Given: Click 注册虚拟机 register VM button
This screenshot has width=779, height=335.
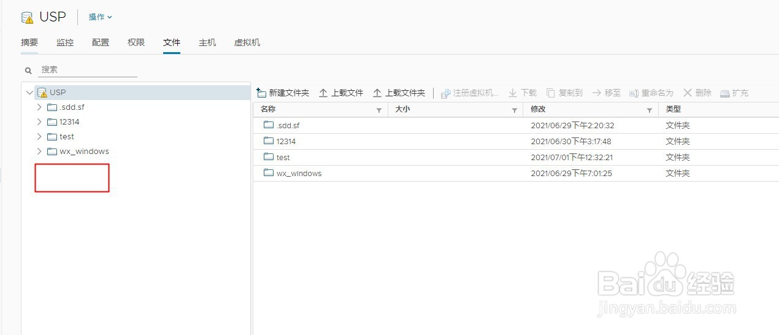Looking at the screenshot, I should [x=470, y=93].
